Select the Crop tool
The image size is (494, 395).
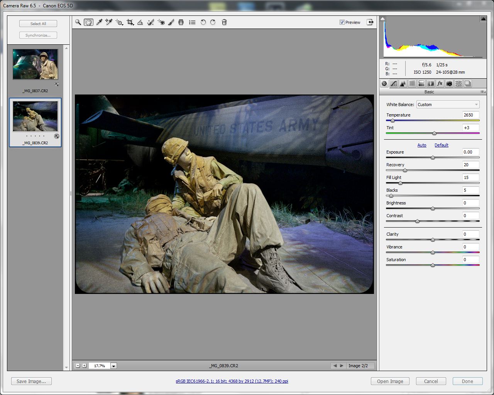pos(130,22)
